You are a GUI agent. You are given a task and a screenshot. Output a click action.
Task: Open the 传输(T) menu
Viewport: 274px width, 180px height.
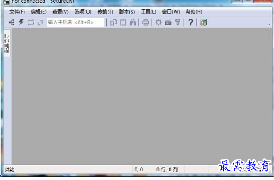click(x=105, y=12)
